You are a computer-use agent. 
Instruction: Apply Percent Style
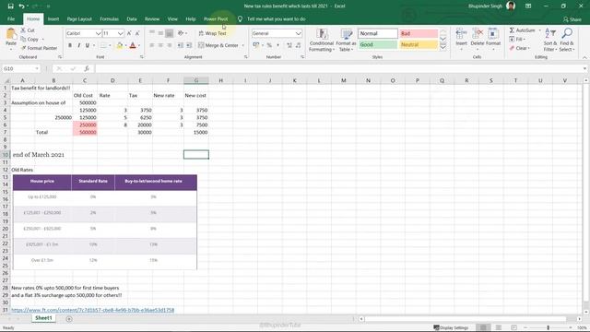(269, 45)
